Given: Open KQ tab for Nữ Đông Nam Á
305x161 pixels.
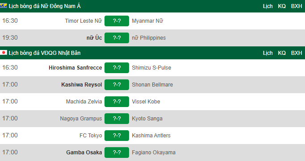Looking at the screenshot, I should click(x=282, y=6).
